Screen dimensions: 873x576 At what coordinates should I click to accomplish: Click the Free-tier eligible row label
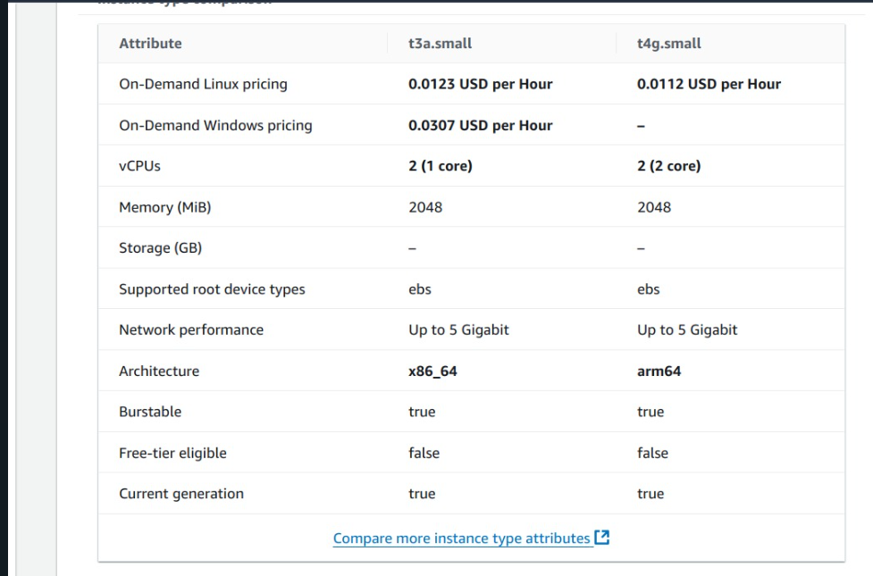172,453
